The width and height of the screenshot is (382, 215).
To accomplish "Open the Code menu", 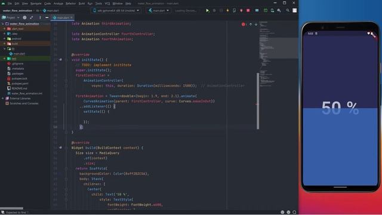I will point(48,4).
